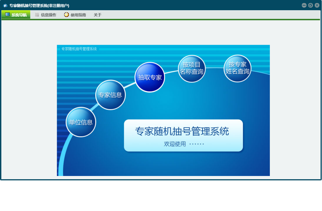Open the 信息操作 menu
322x211 pixels.
pyautogui.click(x=46, y=15)
